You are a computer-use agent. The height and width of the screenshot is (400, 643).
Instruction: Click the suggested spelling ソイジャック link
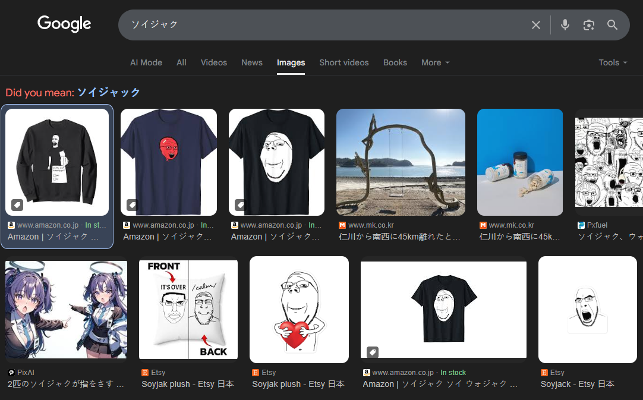coord(109,93)
